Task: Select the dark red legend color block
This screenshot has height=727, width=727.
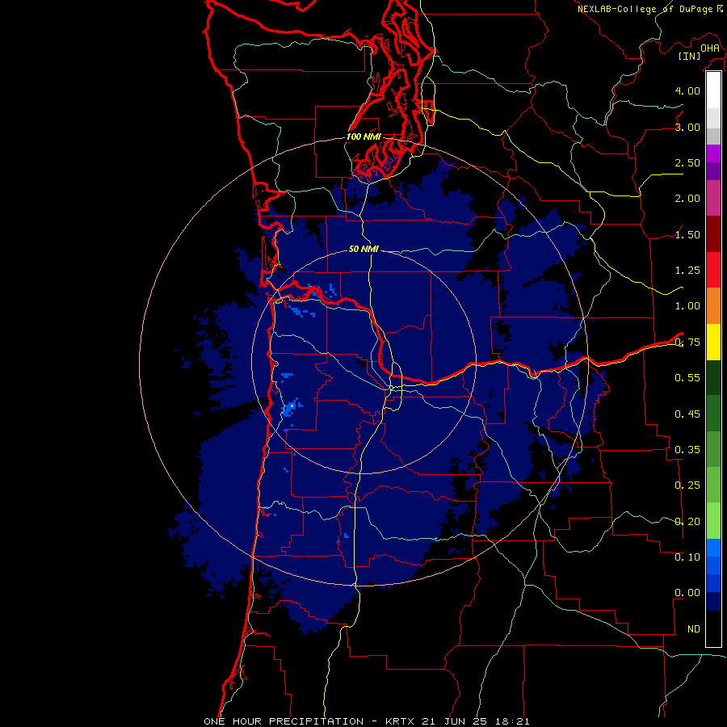Action: pyautogui.click(x=713, y=234)
